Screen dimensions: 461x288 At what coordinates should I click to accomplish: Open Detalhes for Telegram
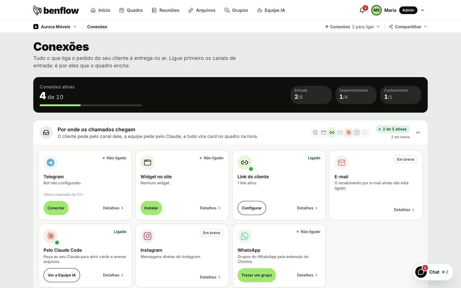[113, 208]
